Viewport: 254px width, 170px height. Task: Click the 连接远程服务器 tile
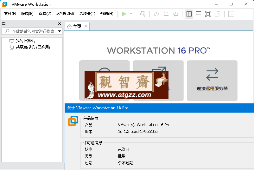click(x=212, y=81)
